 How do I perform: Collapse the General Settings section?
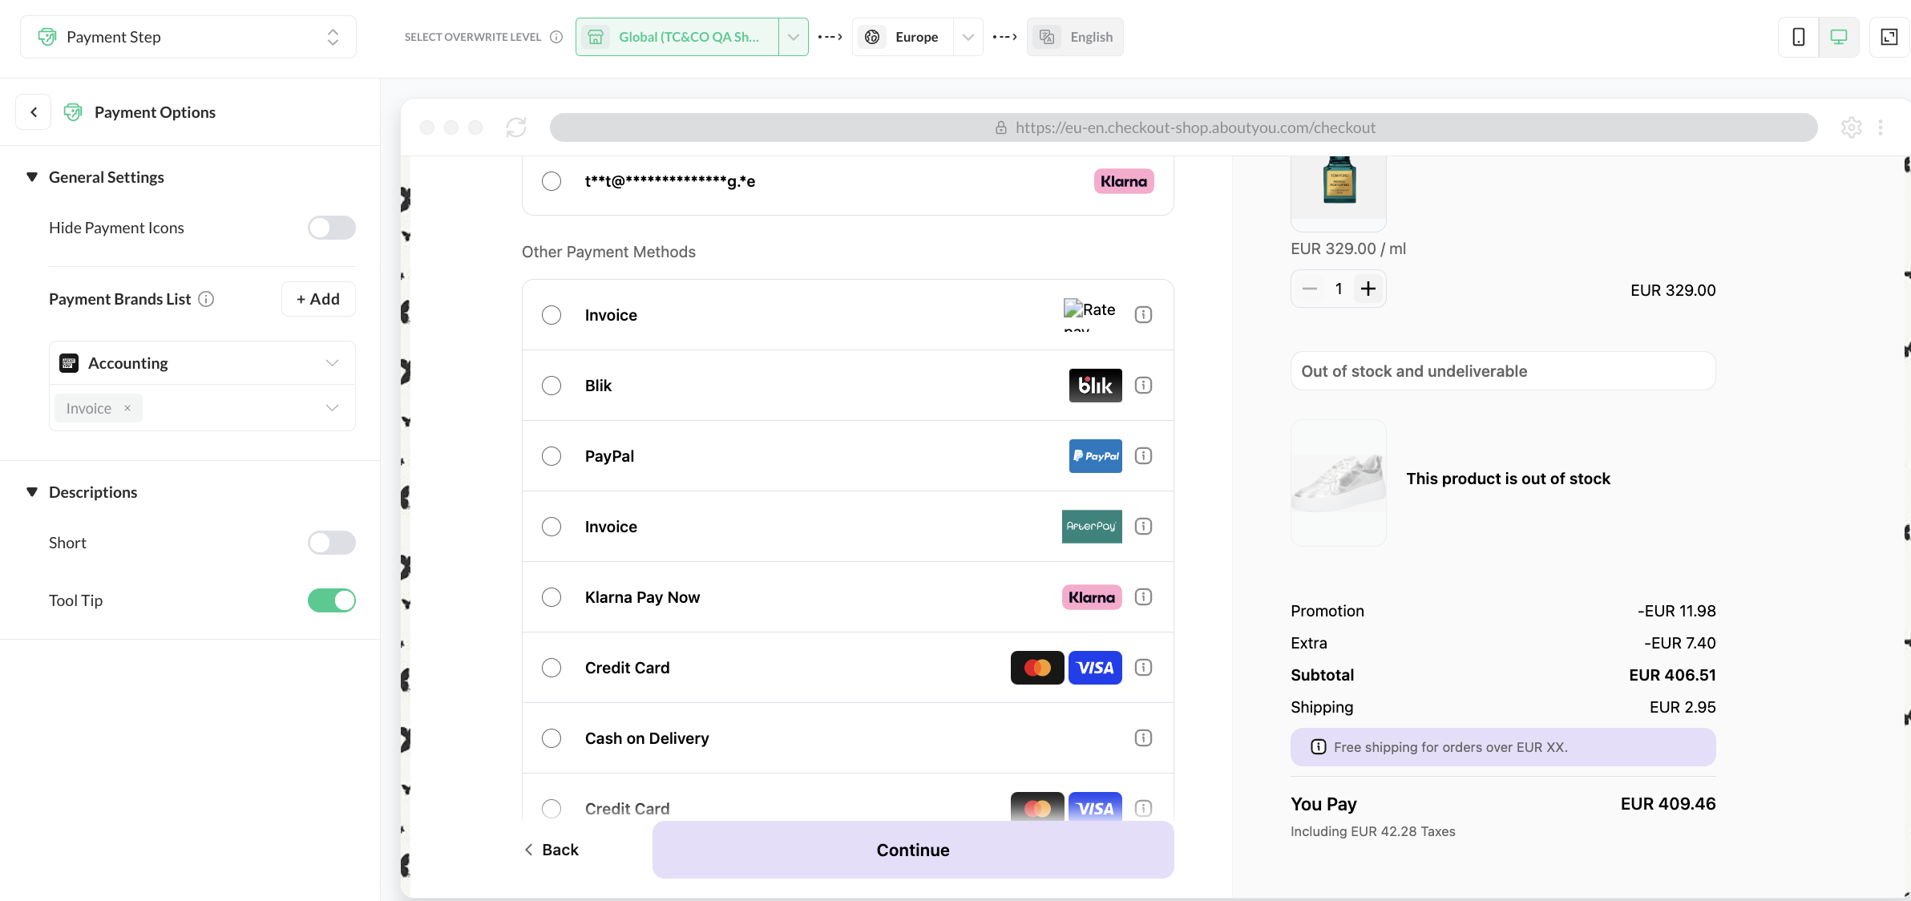click(32, 177)
